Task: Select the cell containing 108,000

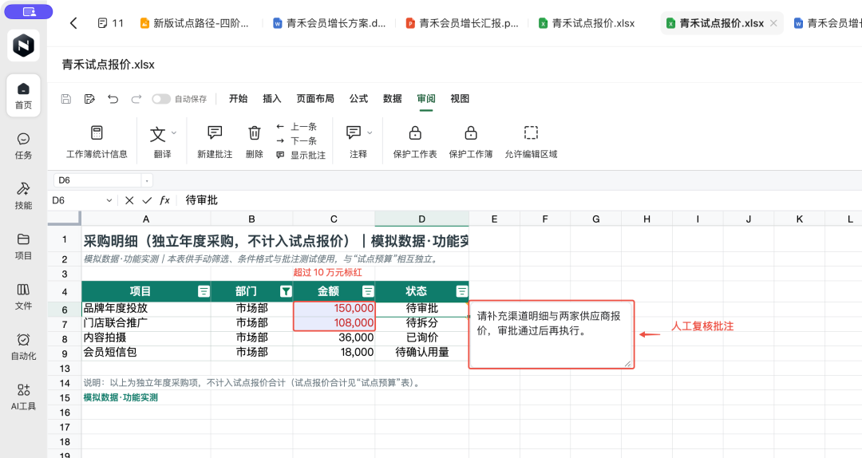Action: pos(334,322)
